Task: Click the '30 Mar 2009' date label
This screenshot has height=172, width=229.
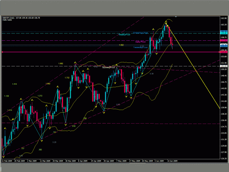Action: point(71,161)
